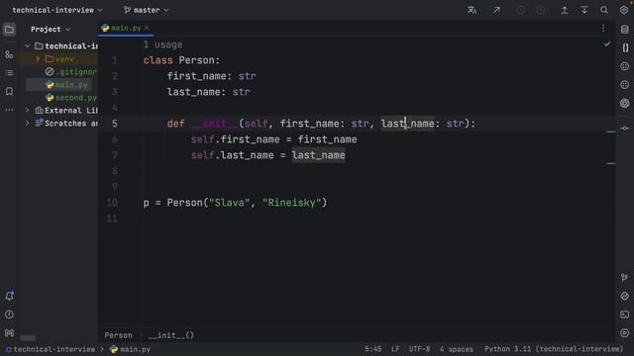Open the Python 3.11 interpreter selector

554,349
